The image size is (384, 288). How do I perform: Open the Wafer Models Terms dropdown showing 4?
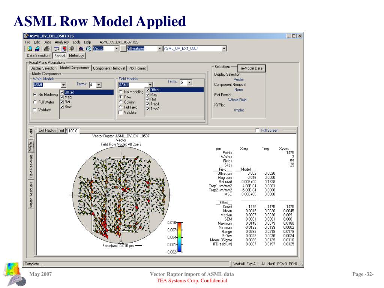[99, 85]
